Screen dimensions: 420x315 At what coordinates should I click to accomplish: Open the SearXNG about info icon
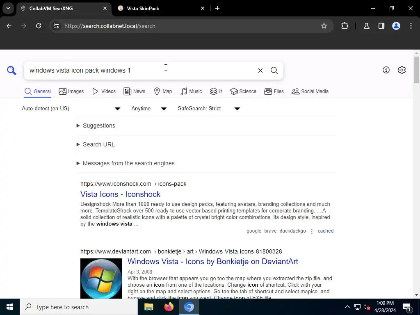click(x=386, y=70)
